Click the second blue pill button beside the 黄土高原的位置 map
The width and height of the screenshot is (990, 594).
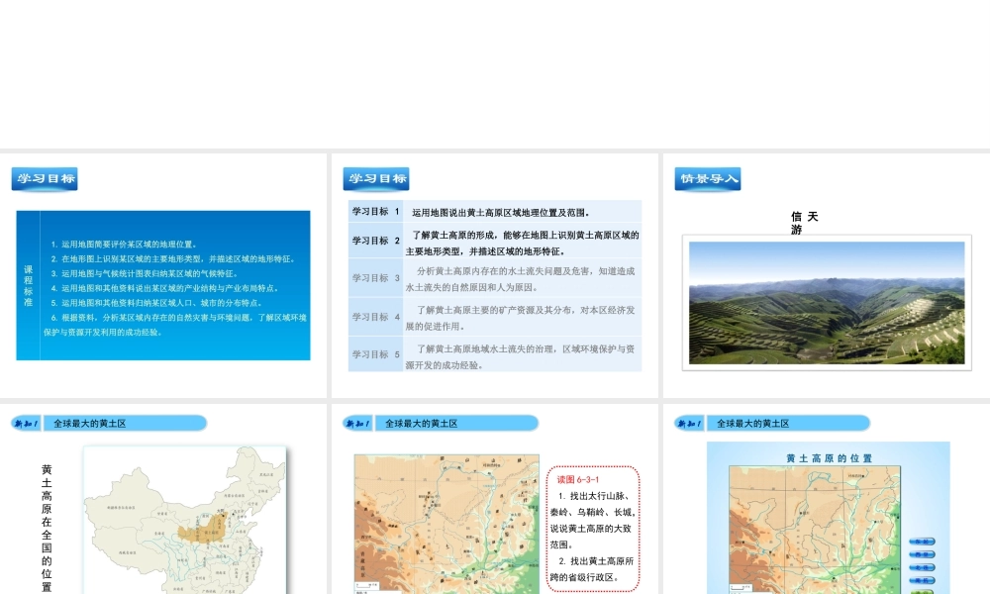pos(923,554)
